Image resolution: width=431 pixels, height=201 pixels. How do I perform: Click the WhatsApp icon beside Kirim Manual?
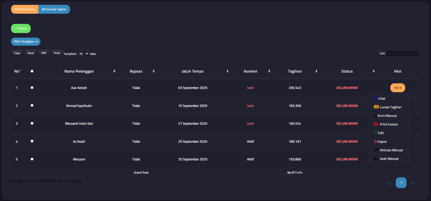pos(375,116)
